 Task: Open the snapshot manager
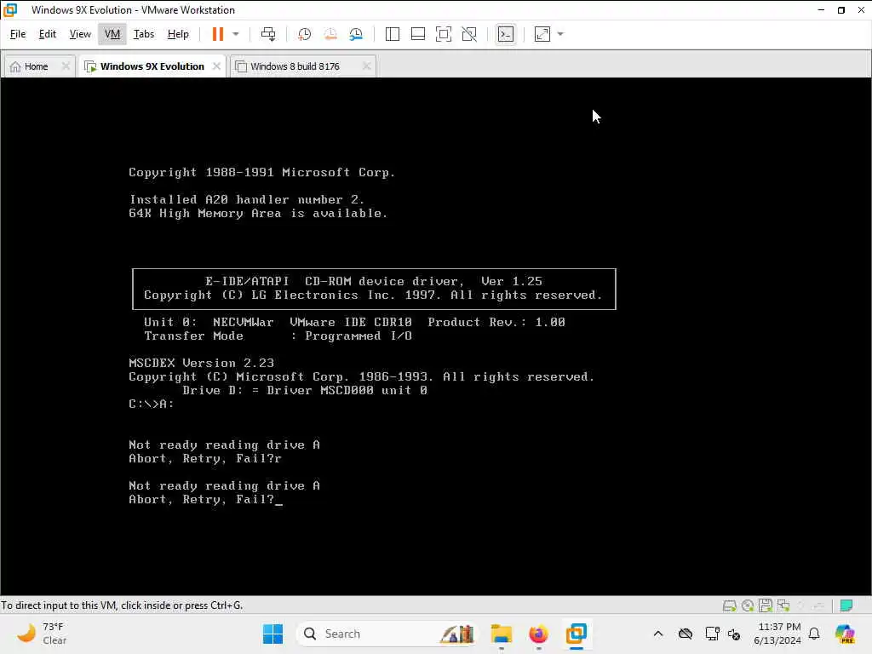(356, 34)
